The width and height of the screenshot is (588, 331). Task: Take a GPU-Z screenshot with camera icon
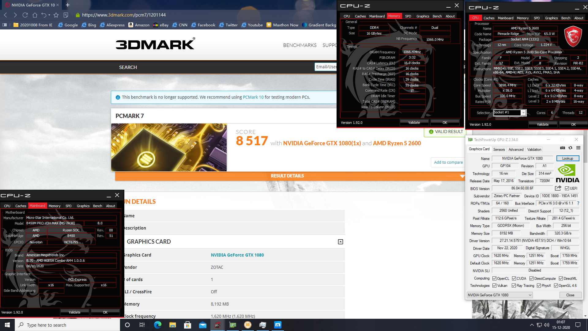[563, 148]
